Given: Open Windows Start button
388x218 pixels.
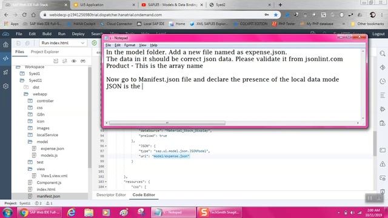Looking at the screenshot, I should click(7, 213).
